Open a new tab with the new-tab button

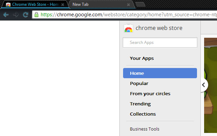coord(140,4)
